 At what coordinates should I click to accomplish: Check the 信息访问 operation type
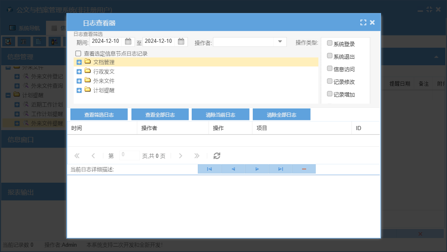[x=330, y=69]
